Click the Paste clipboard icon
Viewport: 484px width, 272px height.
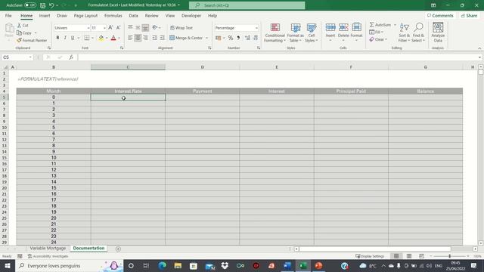[9, 29]
